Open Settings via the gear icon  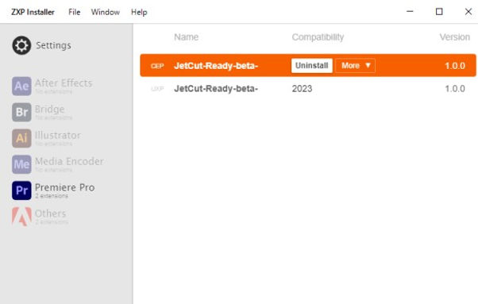point(21,45)
